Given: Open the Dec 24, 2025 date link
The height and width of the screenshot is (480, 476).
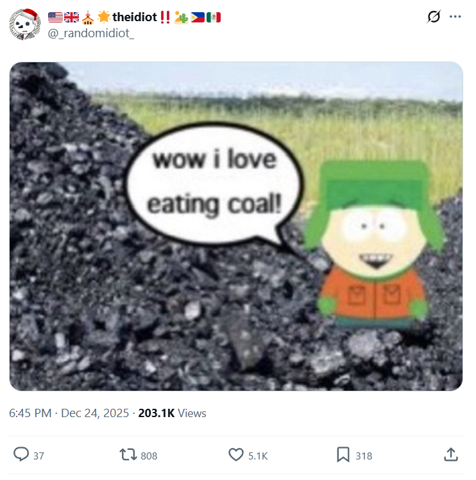Looking at the screenshot, I should [95, 413].
